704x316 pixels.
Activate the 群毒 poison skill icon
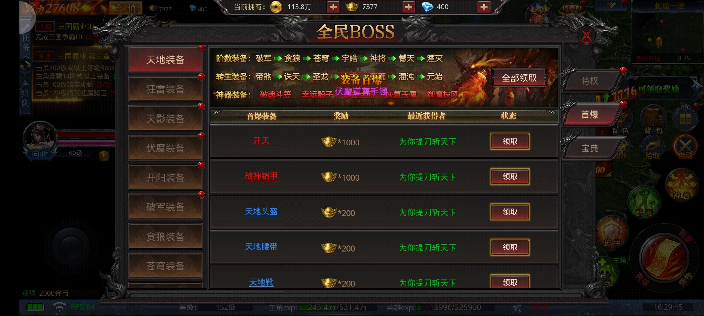coord(644,202)
